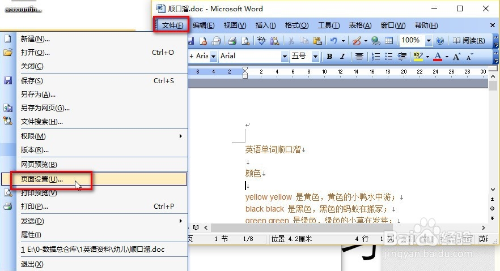Open the 五号 font size dropdown arrow
The height and width of the screenshot is (271, 500).
[315, 57]
